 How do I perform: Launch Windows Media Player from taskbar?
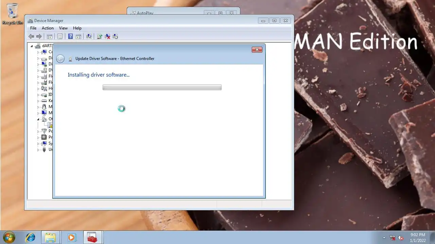[71, 238]
